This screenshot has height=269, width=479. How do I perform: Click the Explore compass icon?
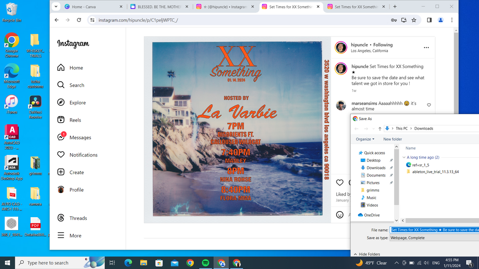click(61, 103)
